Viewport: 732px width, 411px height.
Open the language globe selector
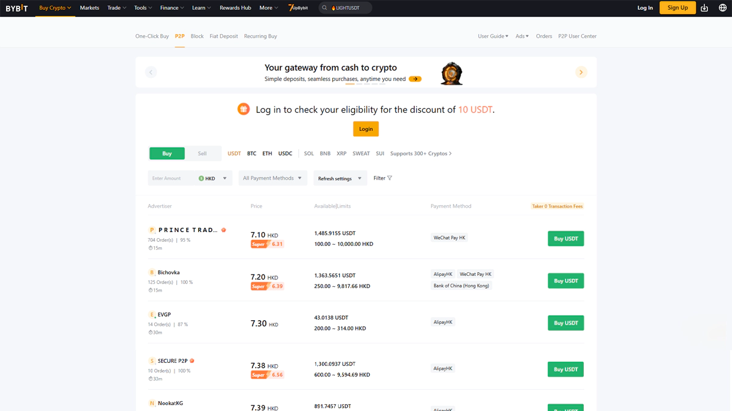pyautogui.click(x=722, y=8)
